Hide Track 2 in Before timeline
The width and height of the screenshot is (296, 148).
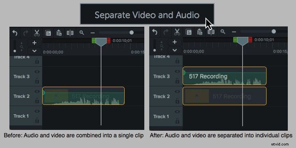point(37,91)
